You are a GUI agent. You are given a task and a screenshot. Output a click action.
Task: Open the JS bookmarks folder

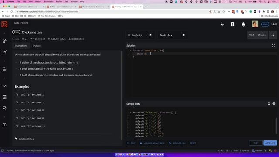pos(23,16)
